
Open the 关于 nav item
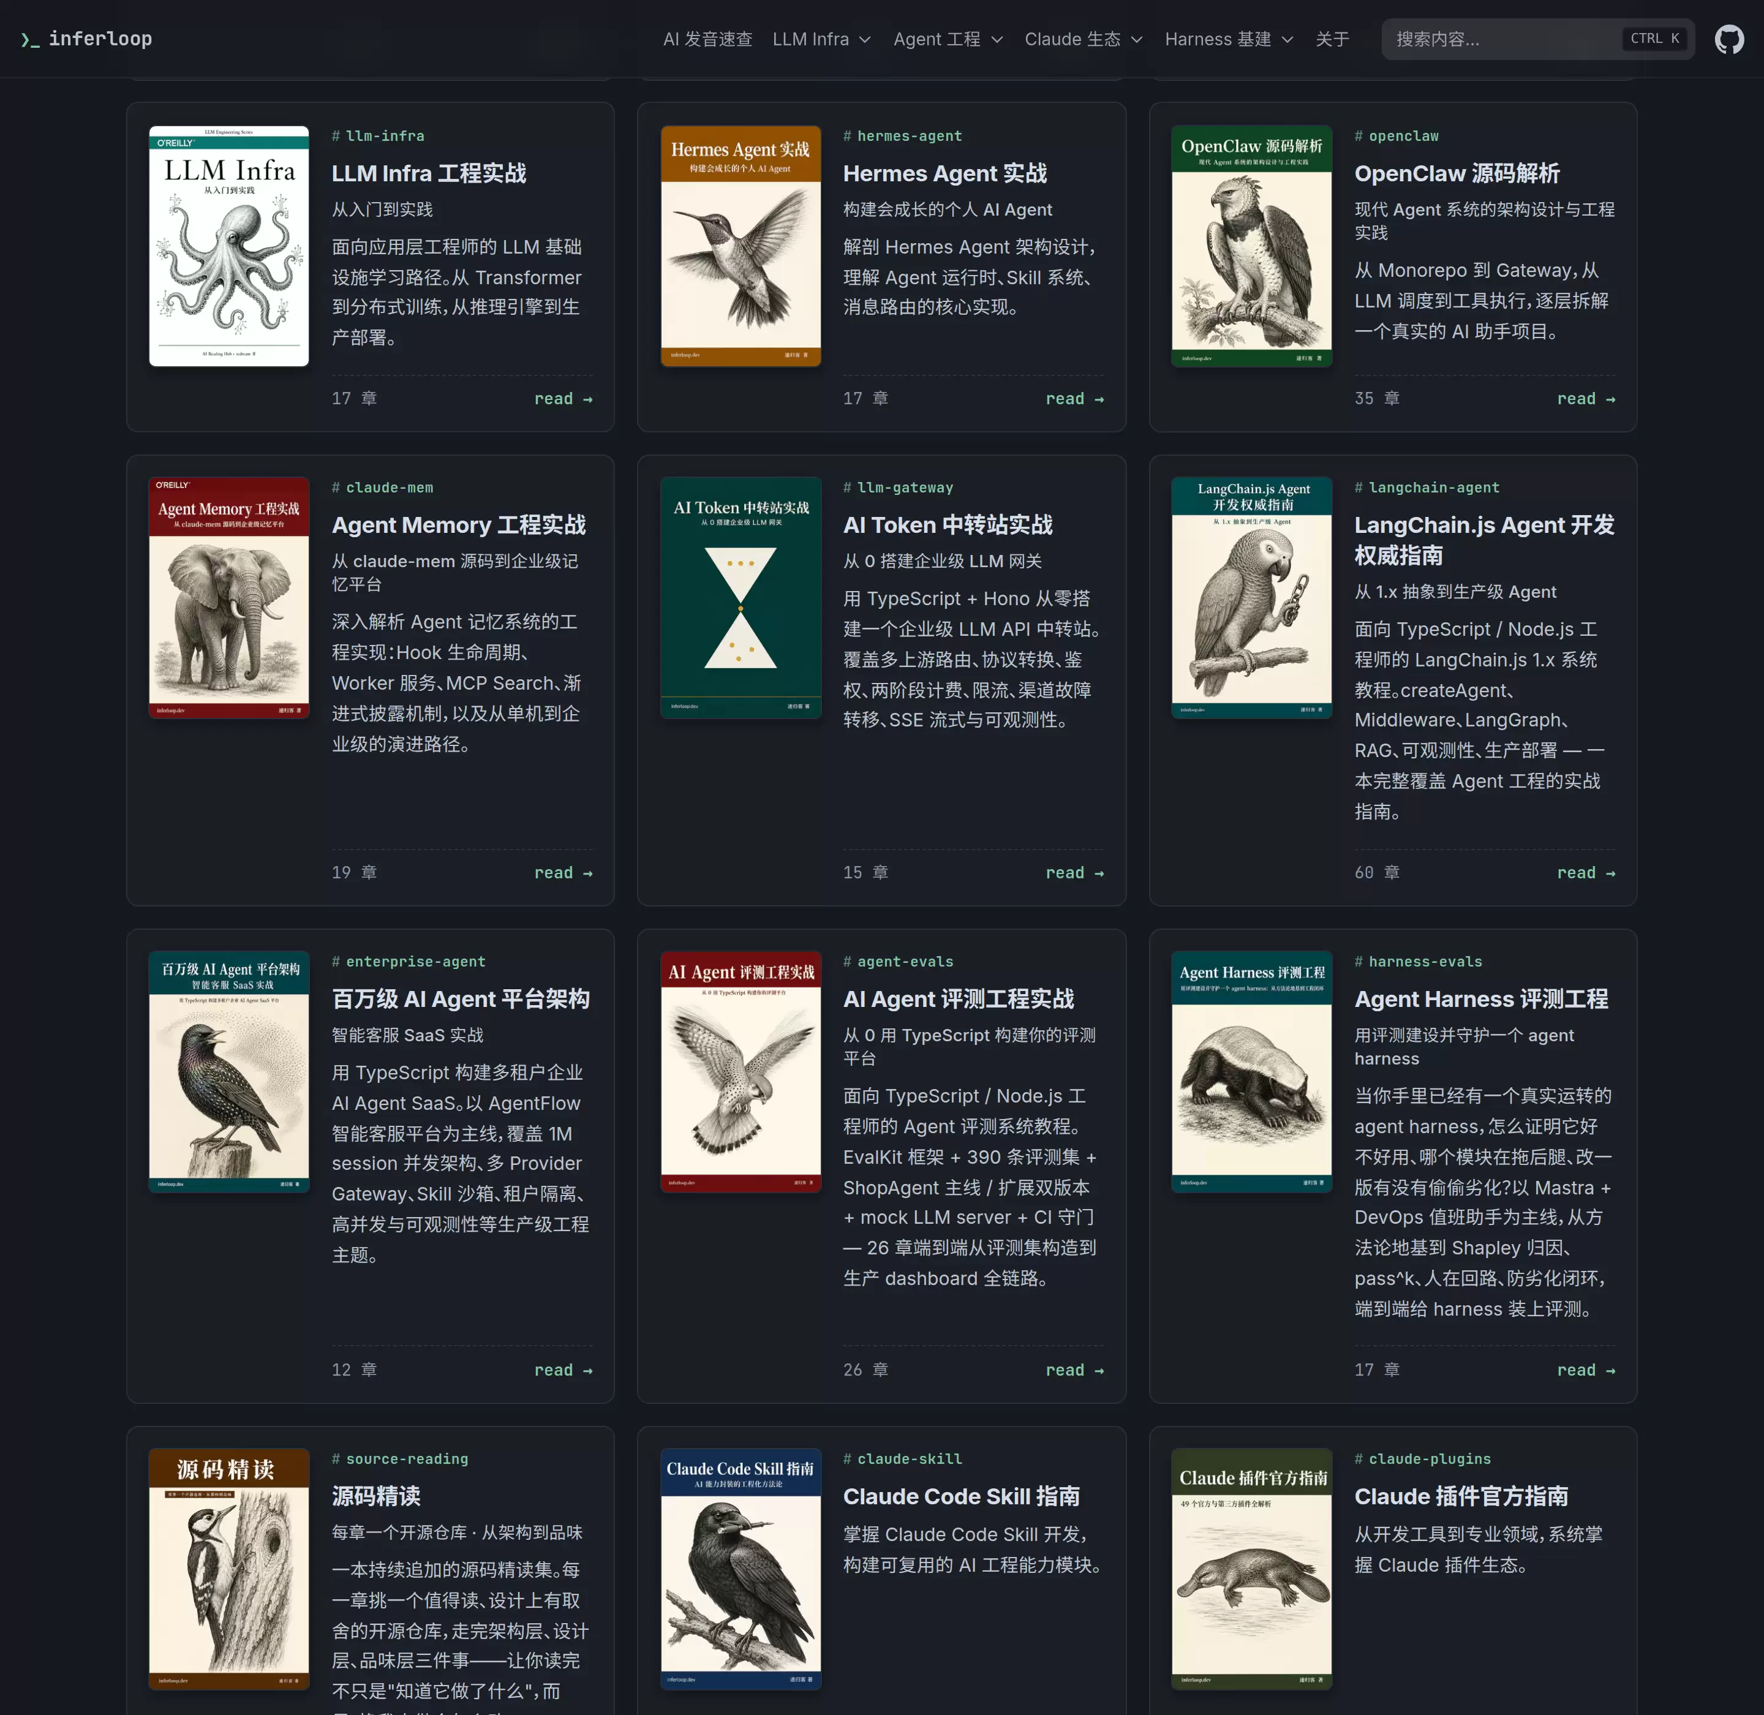(1332, 39)
